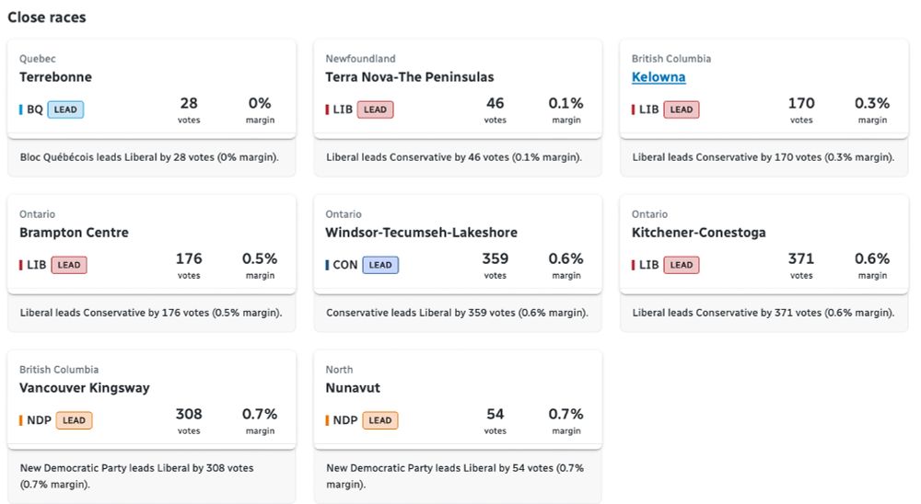Click the blue LEAD badge for Terrebonne

65,109
